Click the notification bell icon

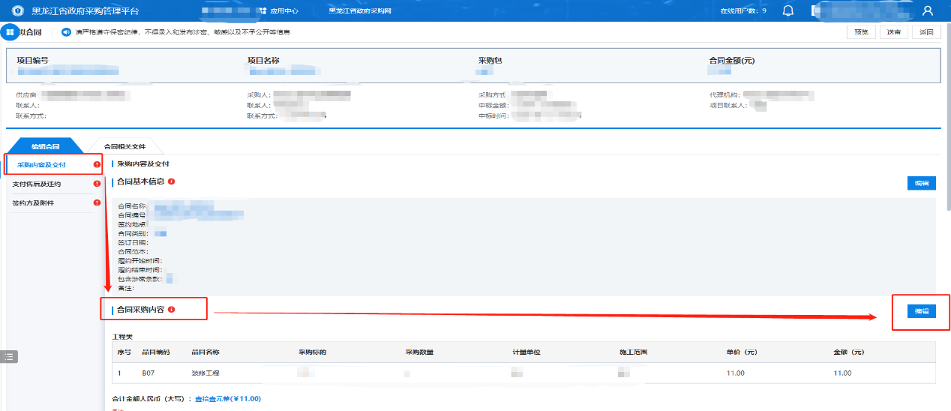coord(788,10)
